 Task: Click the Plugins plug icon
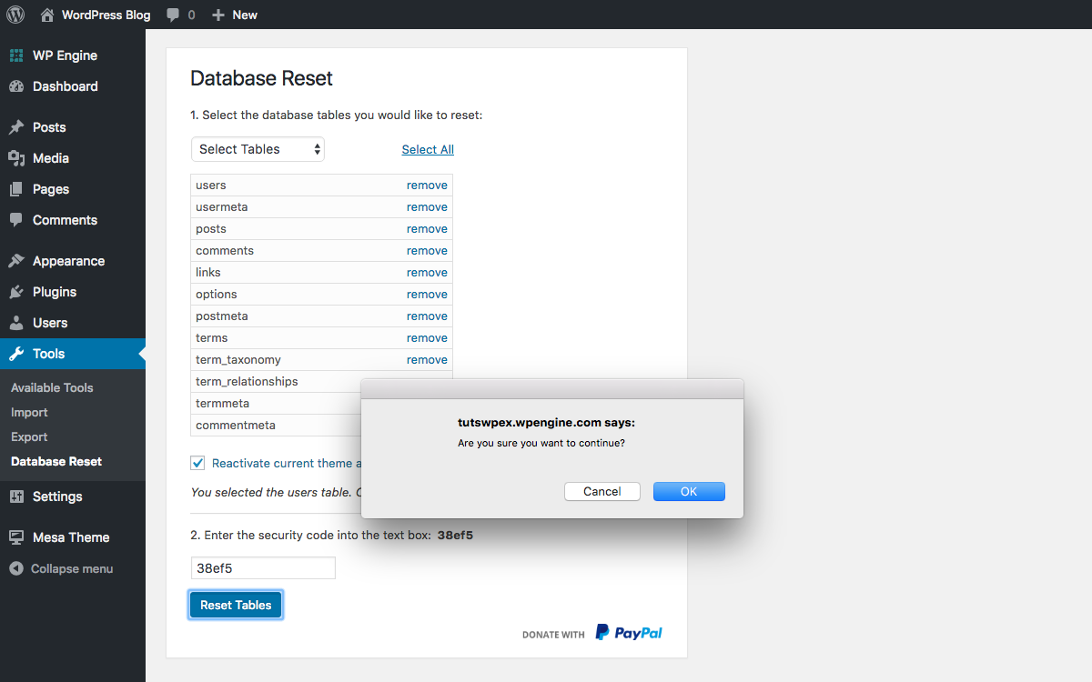click(x=16, y=292)
